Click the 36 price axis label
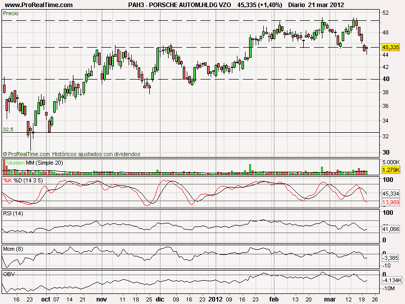Viewport: 405px width, 304px height. (385, 106)
